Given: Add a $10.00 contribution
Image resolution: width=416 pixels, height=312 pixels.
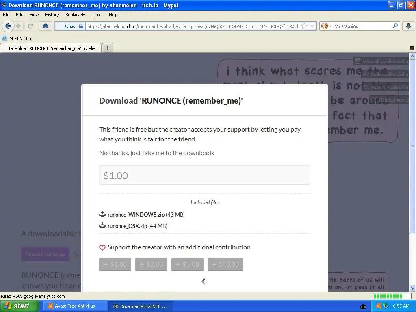Looking at the screenshot, I should (225, 264).
